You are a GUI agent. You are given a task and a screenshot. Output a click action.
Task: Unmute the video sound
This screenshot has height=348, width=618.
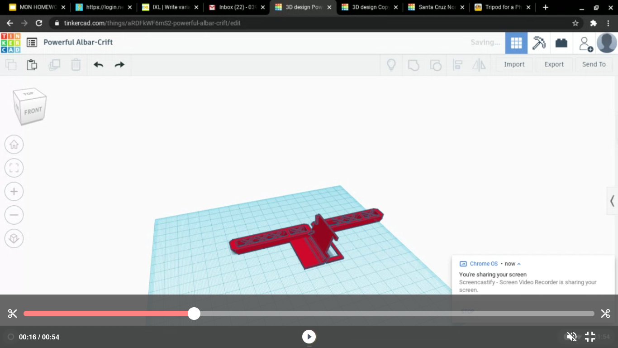[x=572, y=337]
